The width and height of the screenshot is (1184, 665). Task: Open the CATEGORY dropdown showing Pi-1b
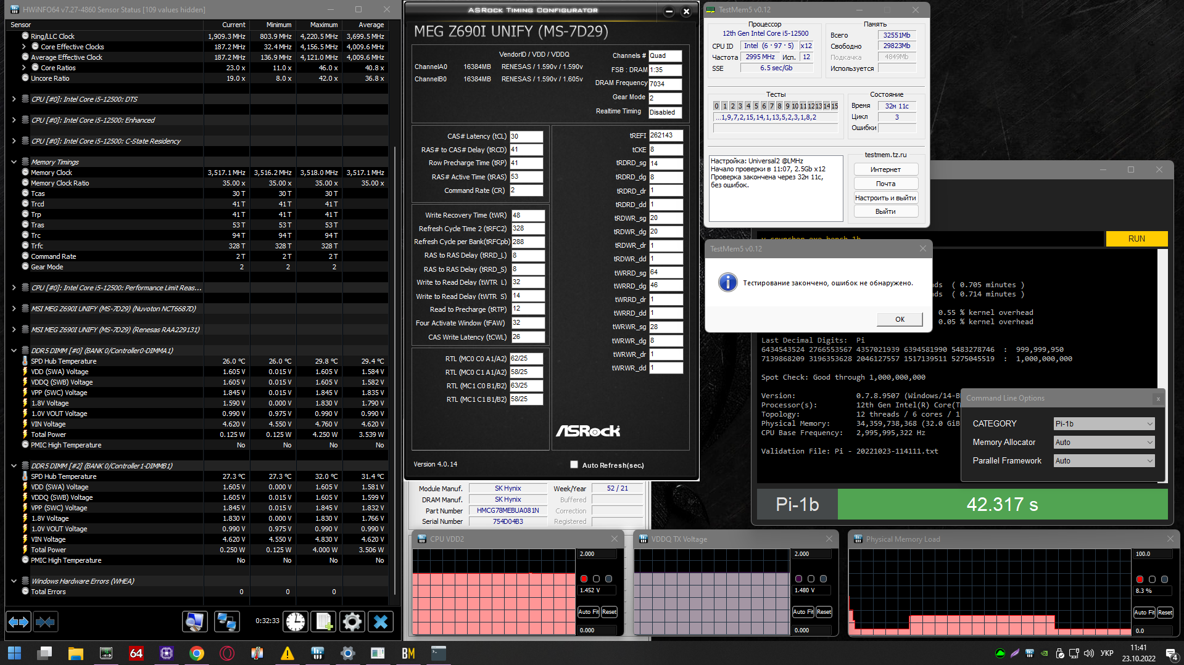(x=1104, y=424)
